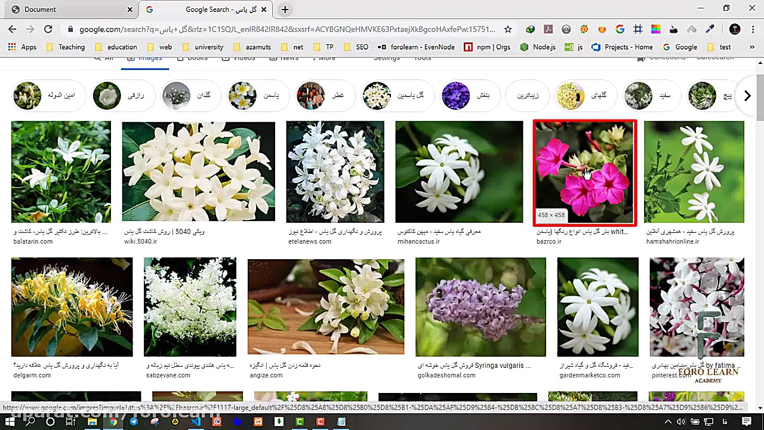Viewport: 764px width, 430px height.
Task: Select the pink flowers image result
Action: tap(584, 172)
